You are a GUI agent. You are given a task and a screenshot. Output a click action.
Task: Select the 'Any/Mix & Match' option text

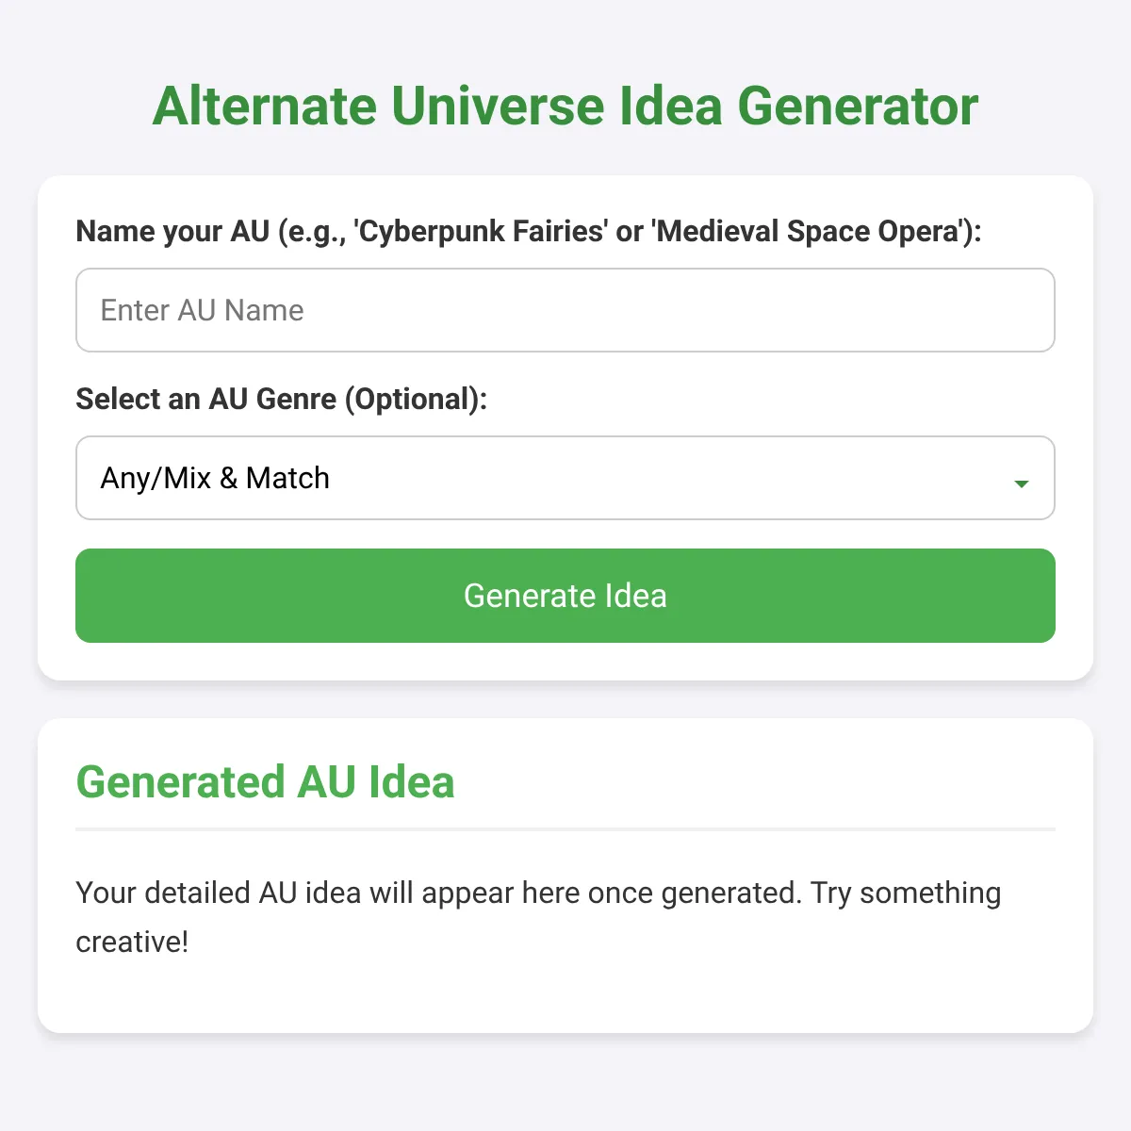click(215, 478)
